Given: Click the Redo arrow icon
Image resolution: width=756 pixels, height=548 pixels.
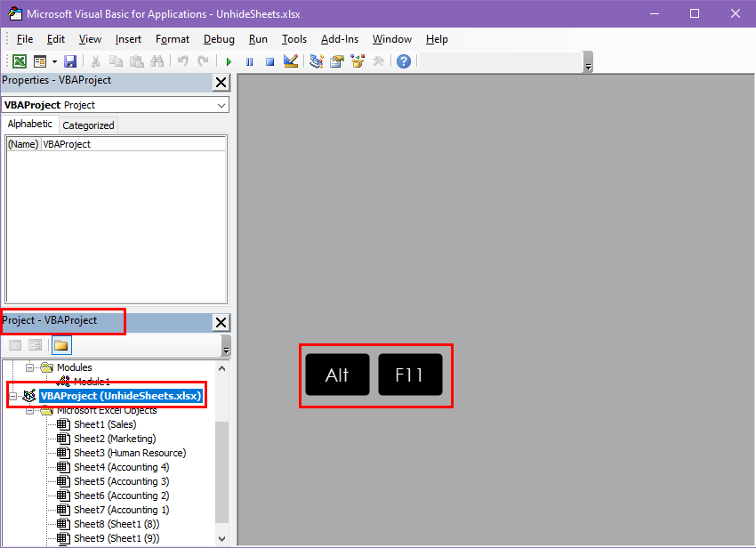Looking at the screenshot, I should pos(203,61).
